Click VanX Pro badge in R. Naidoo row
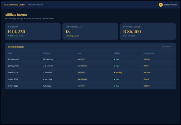This screenshot has width=181, height=125. click(81, 86)
